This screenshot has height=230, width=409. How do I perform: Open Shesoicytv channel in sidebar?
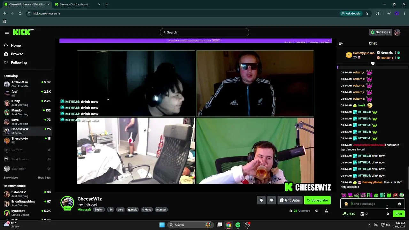pyautogui.click(x=27, y=140)
